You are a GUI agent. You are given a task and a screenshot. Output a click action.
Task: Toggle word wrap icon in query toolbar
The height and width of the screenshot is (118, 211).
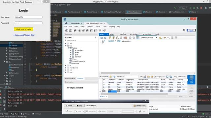176,38
